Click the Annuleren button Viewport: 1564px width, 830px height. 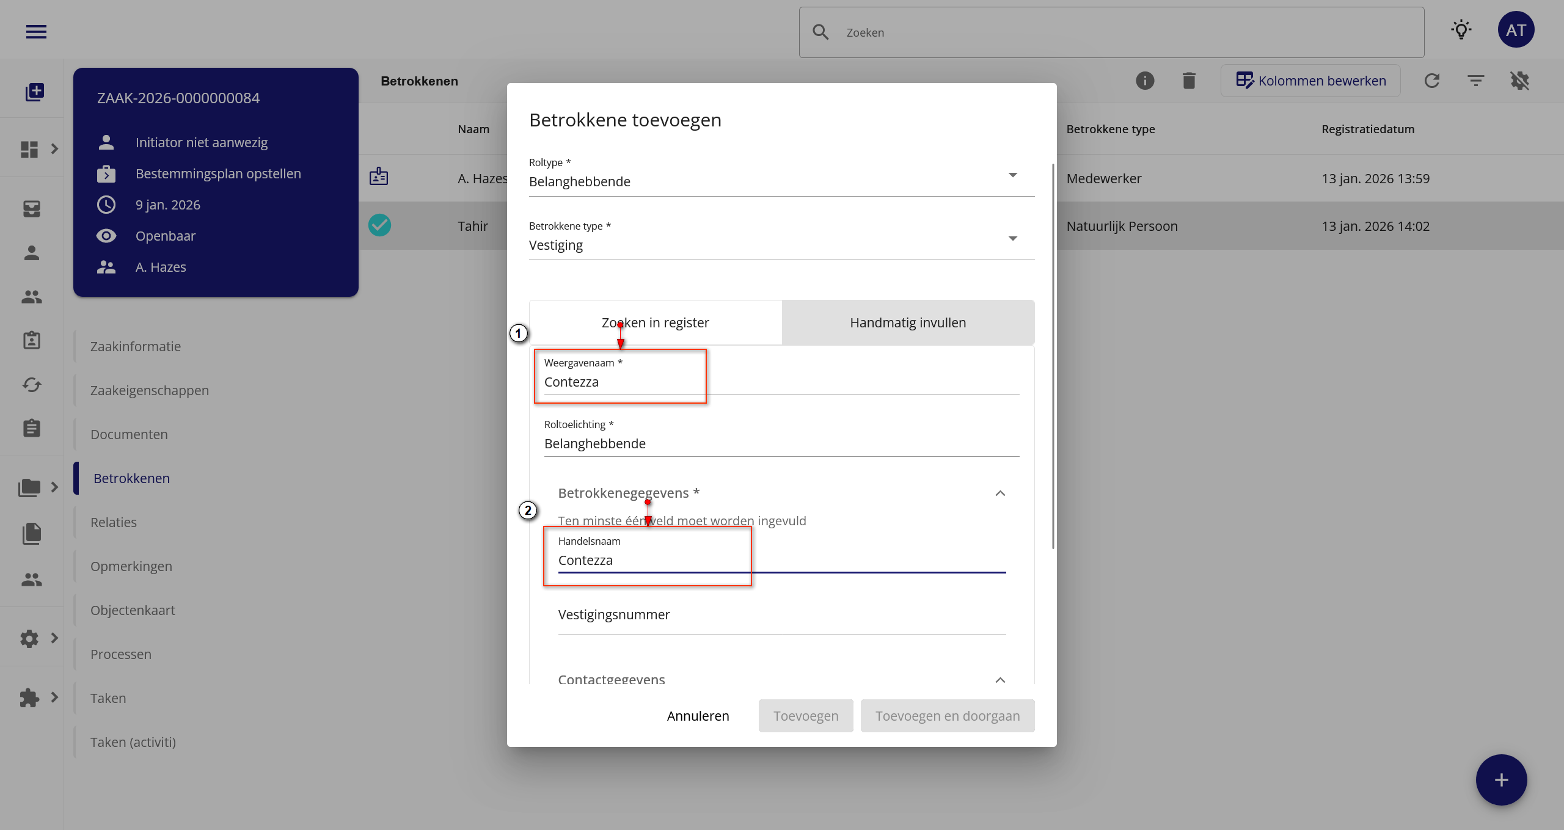click(x=698, y=716)
